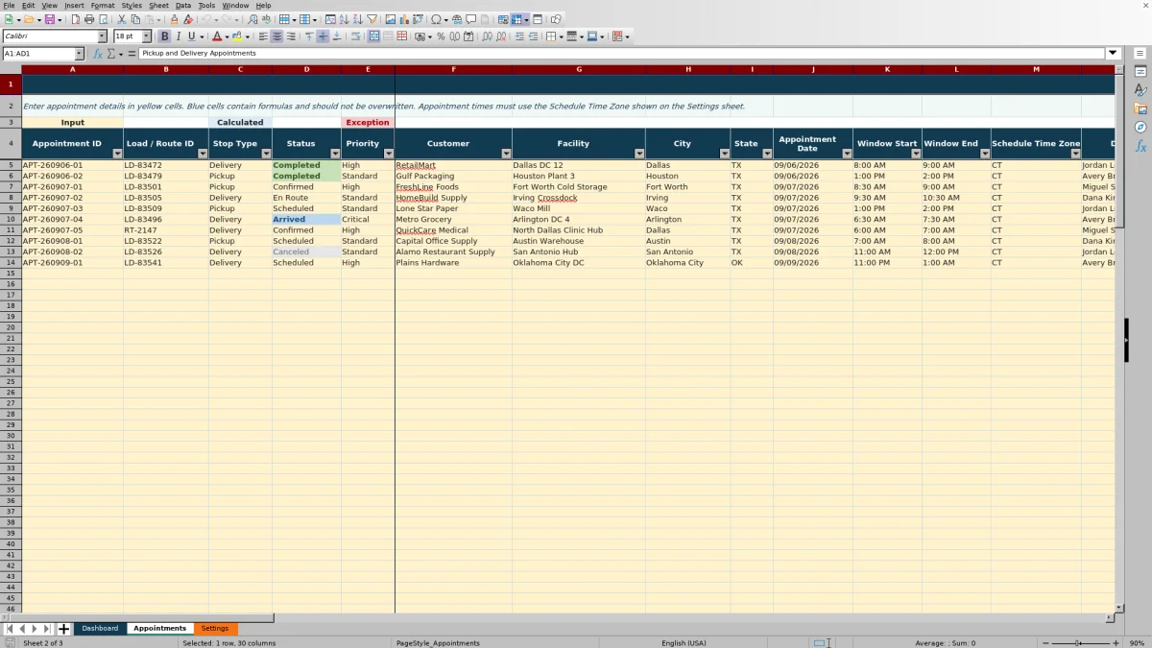Open the sidebar Functions fx icon
Viewport: 1152px width, 648px height.
click(1140, 146)
